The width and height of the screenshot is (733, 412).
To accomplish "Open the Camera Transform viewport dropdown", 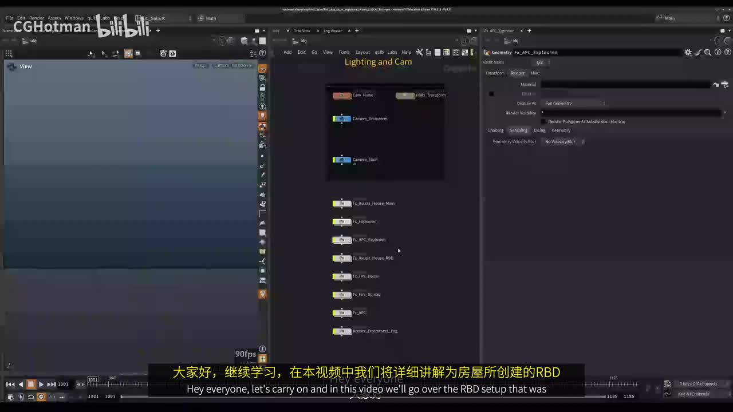I will pos(232,65).
